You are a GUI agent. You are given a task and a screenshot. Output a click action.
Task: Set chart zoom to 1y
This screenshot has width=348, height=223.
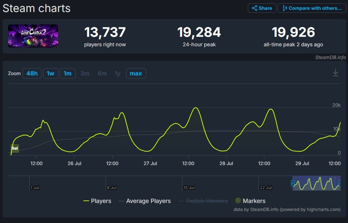click(117, 74)
